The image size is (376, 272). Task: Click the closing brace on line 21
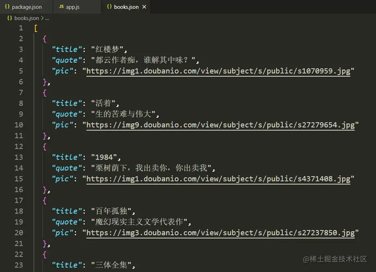(x=45, y=244)
